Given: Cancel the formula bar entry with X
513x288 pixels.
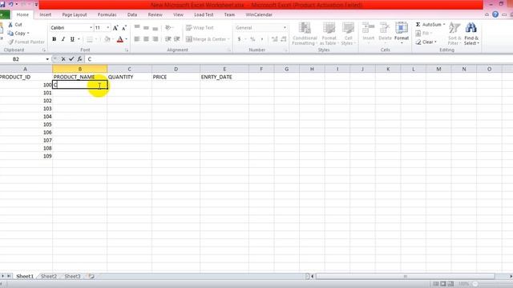Looking at the screenshot, I should (63, 59).
